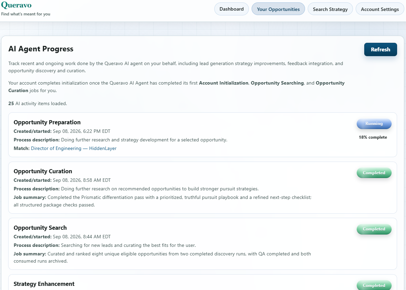Select the Your Opportunities tab
Image resolution: width=406 pixels, height=290 pixels.
(278, 9)
